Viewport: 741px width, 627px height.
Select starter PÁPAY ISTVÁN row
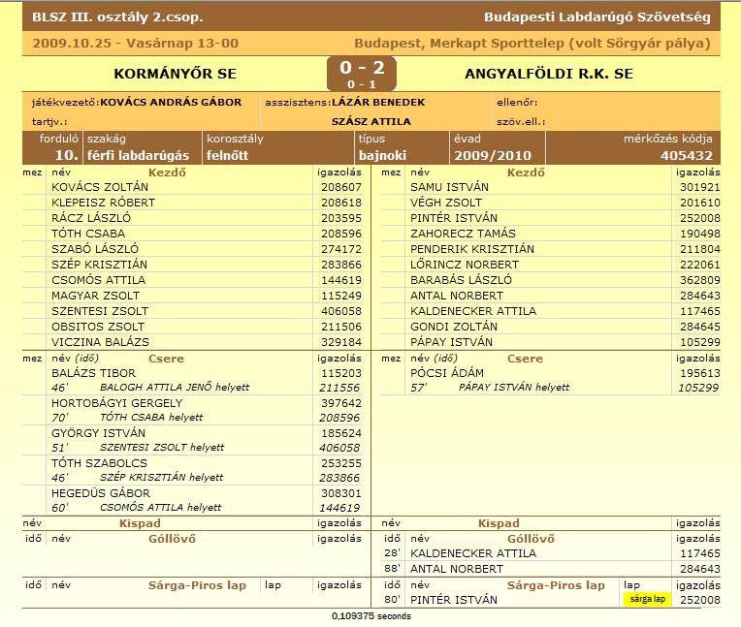tap(551, 342)
